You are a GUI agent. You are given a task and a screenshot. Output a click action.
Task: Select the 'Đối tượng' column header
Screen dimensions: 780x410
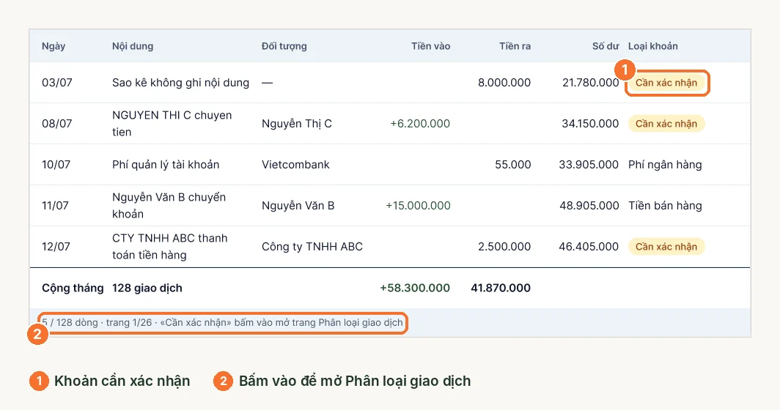coord(284,46)
